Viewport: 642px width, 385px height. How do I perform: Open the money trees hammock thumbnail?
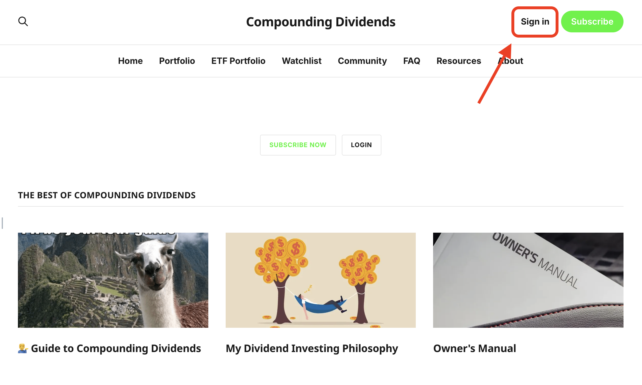coord(320,280)
